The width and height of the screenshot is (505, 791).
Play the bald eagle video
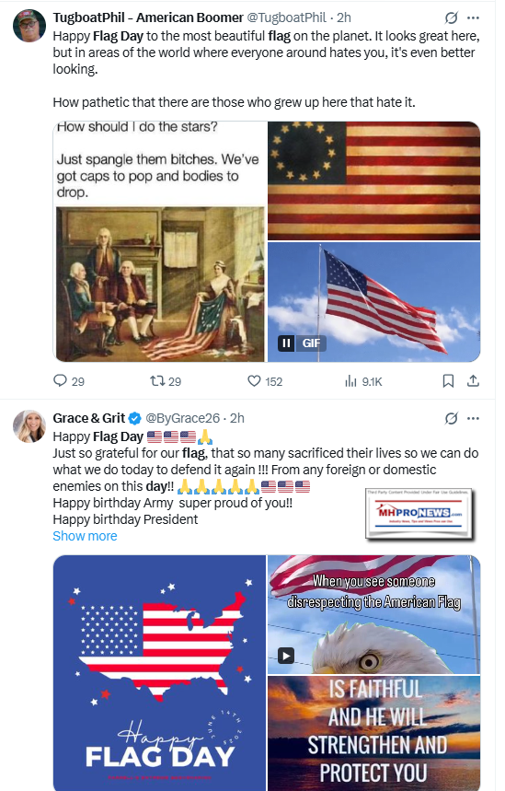coord(286,656)
